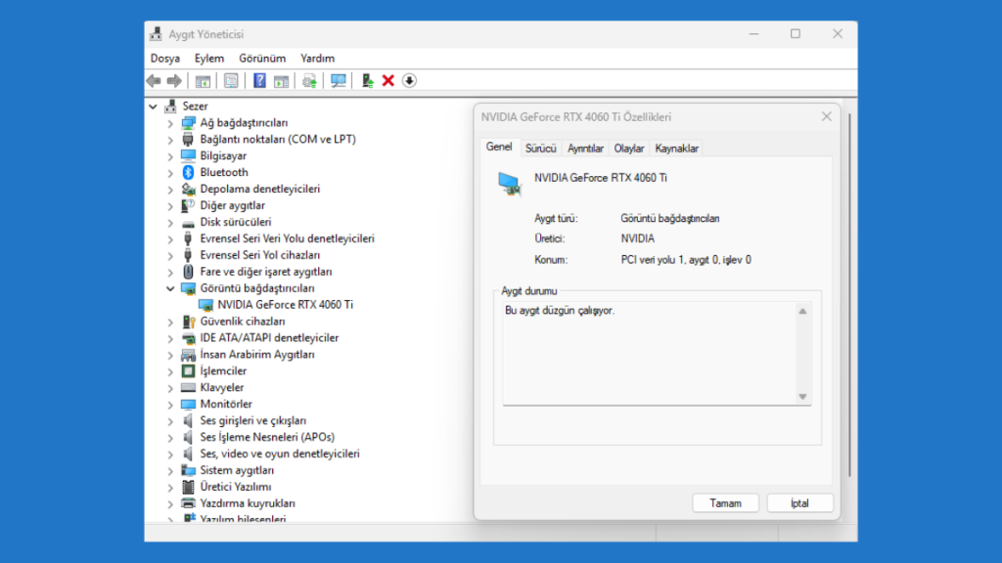Click the circled down arrow toolbar icon
Image resolution: width=1002 pixels, height=563 pixels.
410,81
